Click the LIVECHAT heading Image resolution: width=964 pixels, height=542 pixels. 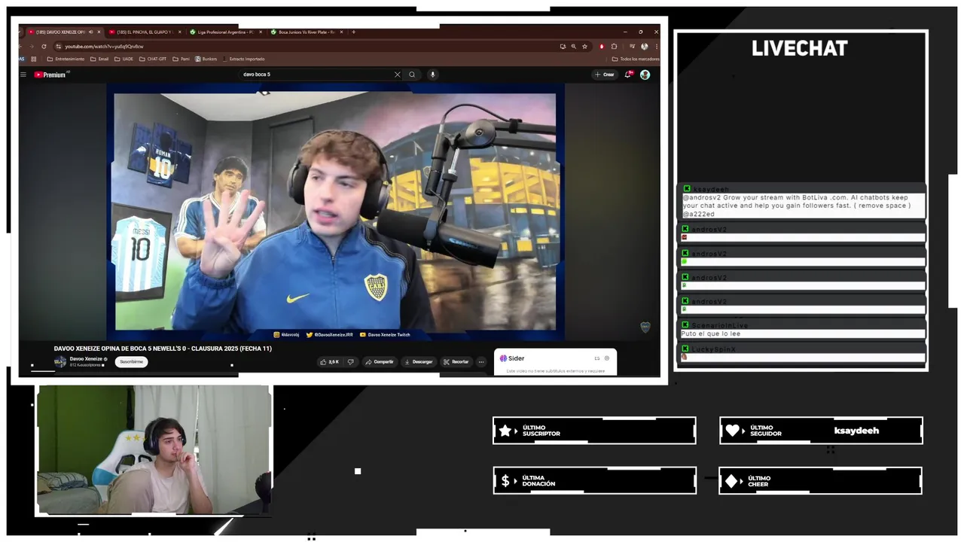(800, 48)
